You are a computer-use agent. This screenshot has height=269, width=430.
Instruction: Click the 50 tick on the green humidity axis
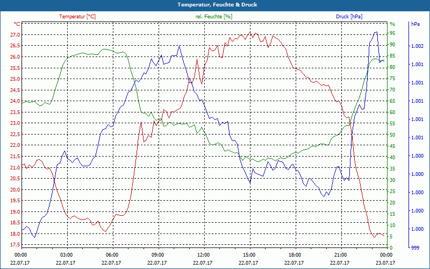tap(392, 135)
